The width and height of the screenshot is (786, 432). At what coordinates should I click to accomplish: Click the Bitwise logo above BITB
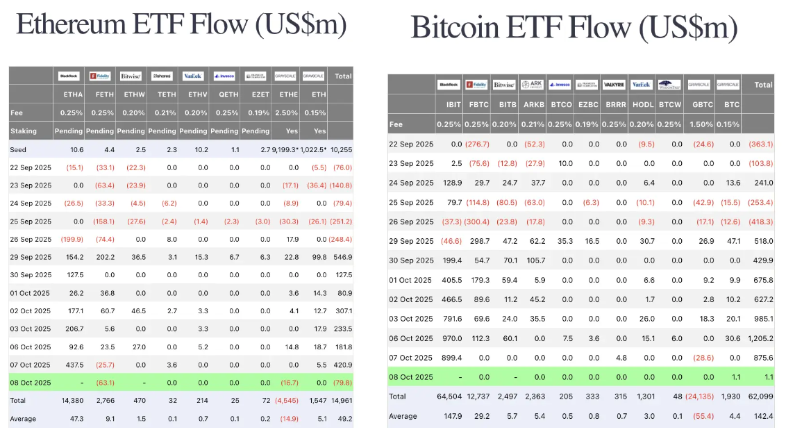(x=503, y=85)
